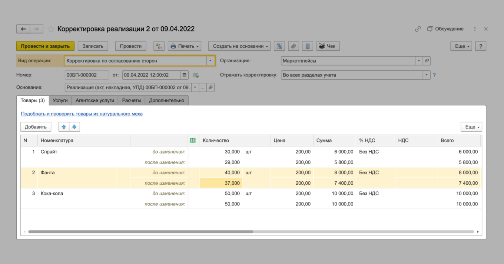504x264 pixels.
Task: Click the back navigation arrow
Action: point(23,29)
